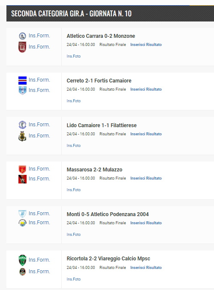Open Inserisci Risultato for Atletico Carrara match
Viewport: 214px width, 290px height.
pyautogui.click(x=146, y=45)
